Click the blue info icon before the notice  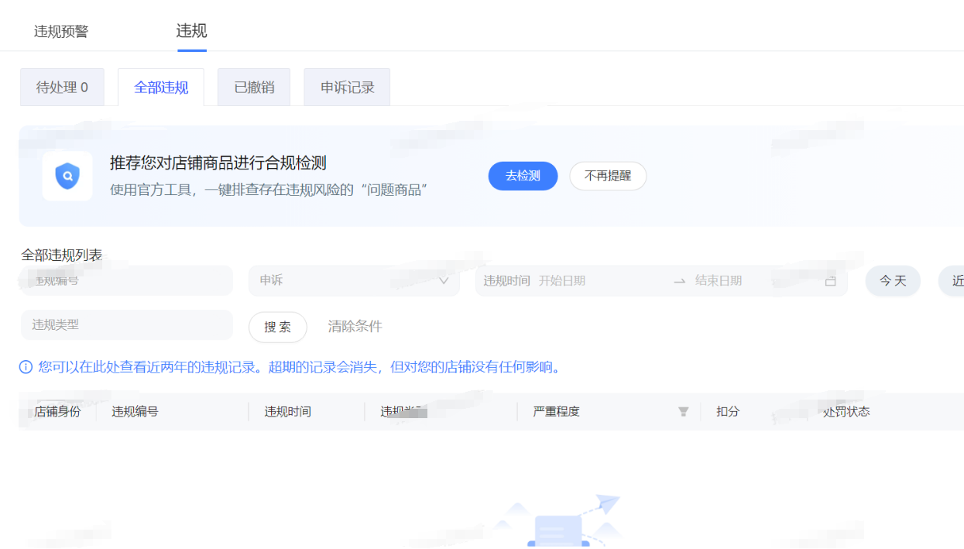tap(26, 367)
